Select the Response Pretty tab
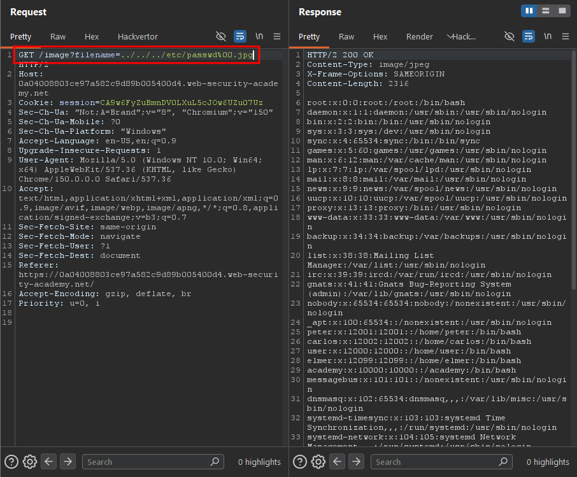This screenshot has width=577, height=477. (309, 37)
